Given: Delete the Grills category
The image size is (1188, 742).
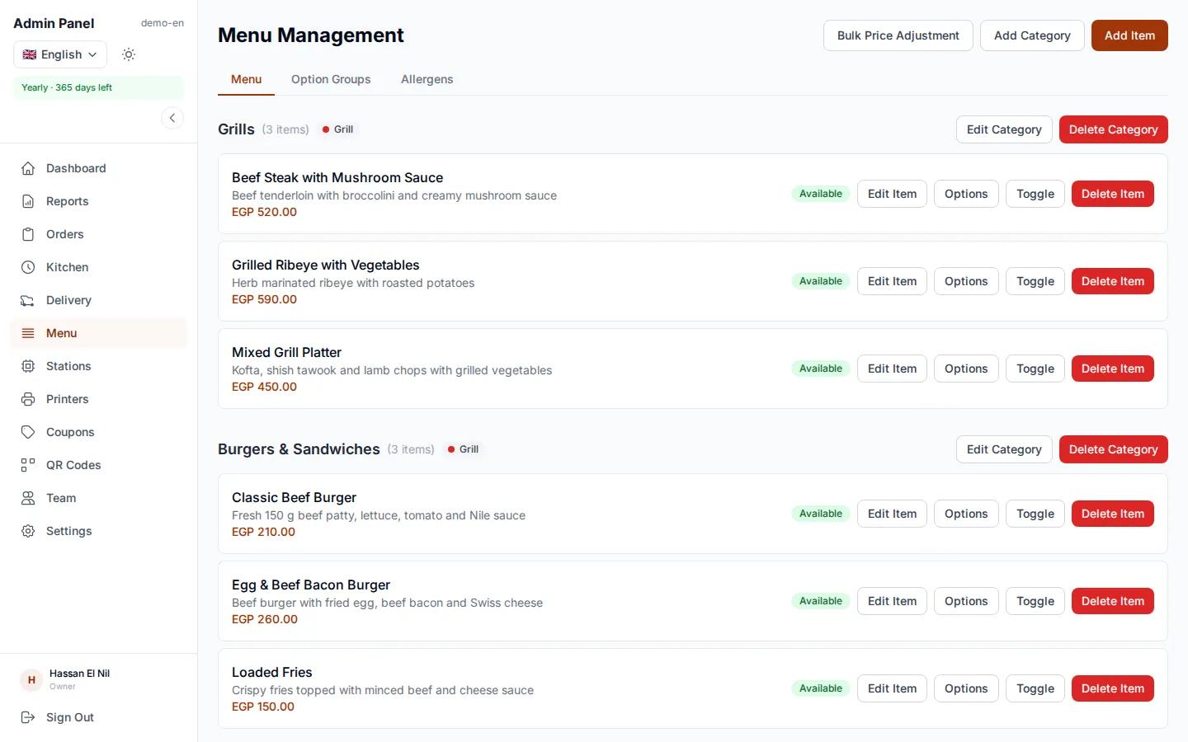Looking at the screenshot, I should (x=1114, y=129).
